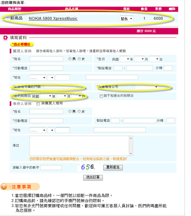Click the unit price 6000 cell
This screenshot has height=216, width=191.
click(158, 18)
